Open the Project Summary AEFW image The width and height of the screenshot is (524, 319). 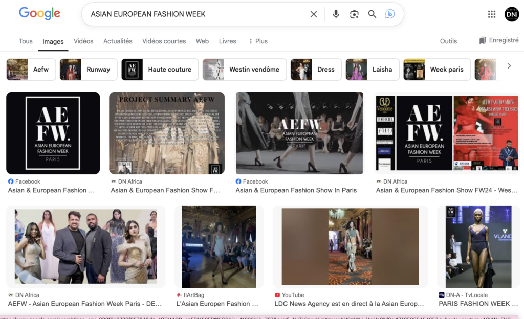click(x=167, y=133)
